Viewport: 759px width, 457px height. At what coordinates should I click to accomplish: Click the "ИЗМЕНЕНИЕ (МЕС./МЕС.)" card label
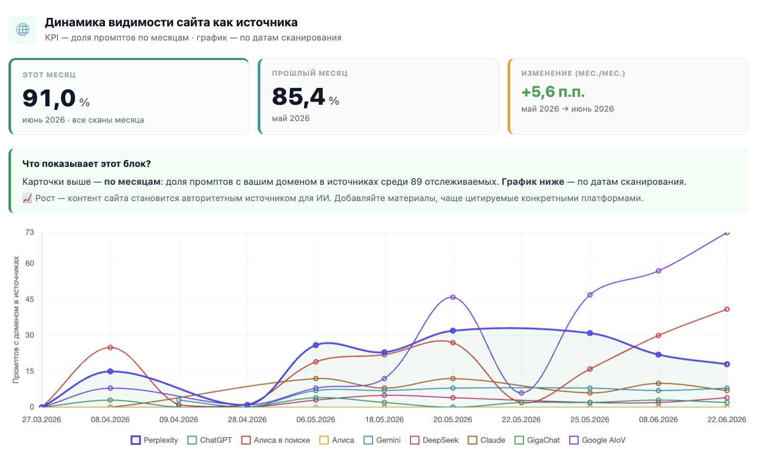[573, 73]
